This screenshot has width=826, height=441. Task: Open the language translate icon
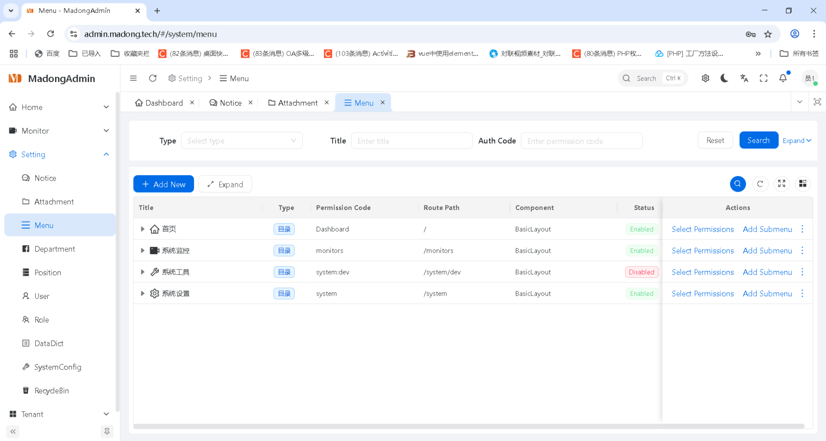click(744, 78)
